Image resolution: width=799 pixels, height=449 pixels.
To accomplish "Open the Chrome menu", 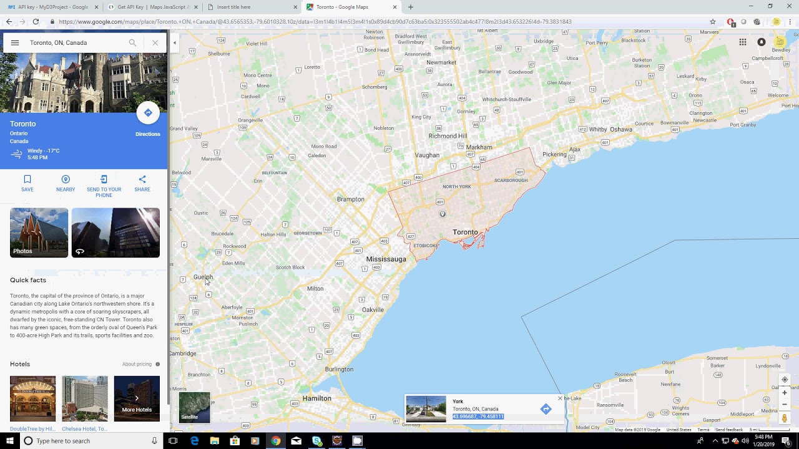I will click(791, 21).
